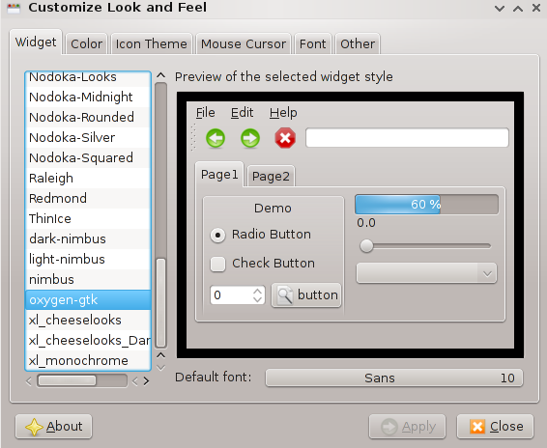Viewport: 547px width, 448px height.
Task: Click the green forward arrow icon
Action: point(250,138)
